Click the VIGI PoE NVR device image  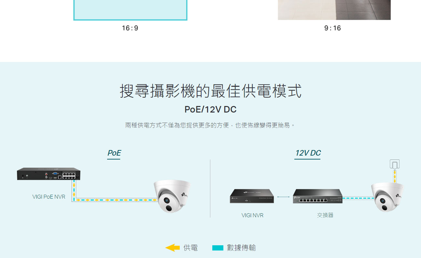coord(49,174)
